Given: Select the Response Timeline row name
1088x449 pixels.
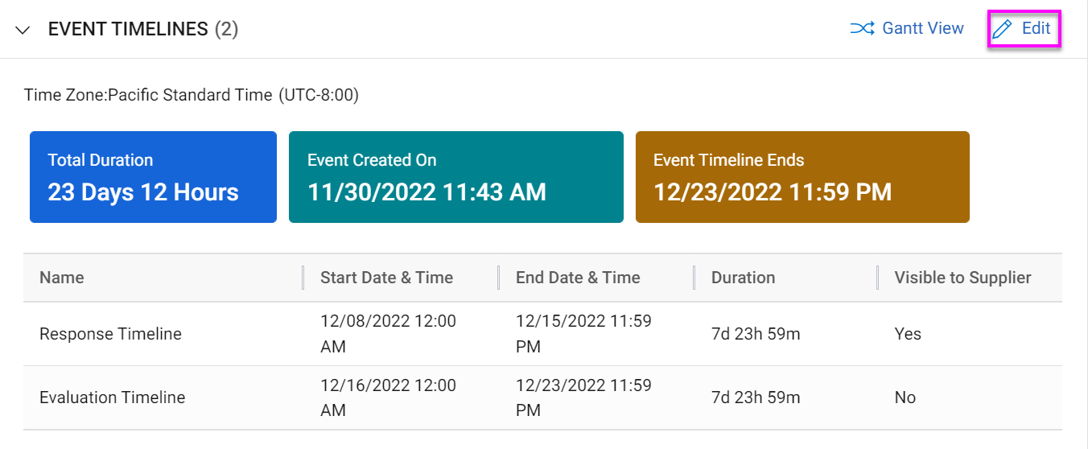Looking at the screenshot, I should 110,334.
